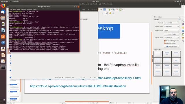Open the Terminal menu in Terminal window
The width and height of the screenshot is (185, 104).
point(29,9)
